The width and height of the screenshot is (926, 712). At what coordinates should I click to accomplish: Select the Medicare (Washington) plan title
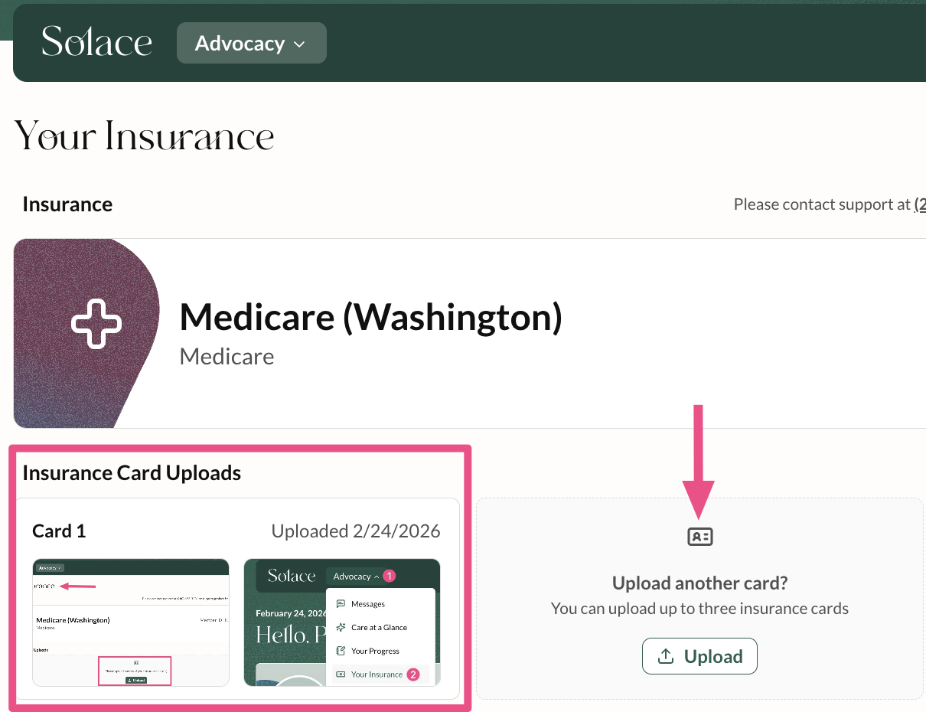pyautogui.click(x=370, y=317)
